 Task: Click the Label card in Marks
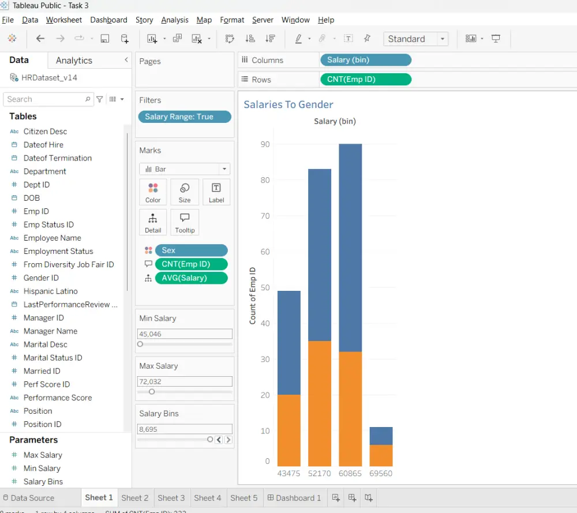(x=216, y=192)
